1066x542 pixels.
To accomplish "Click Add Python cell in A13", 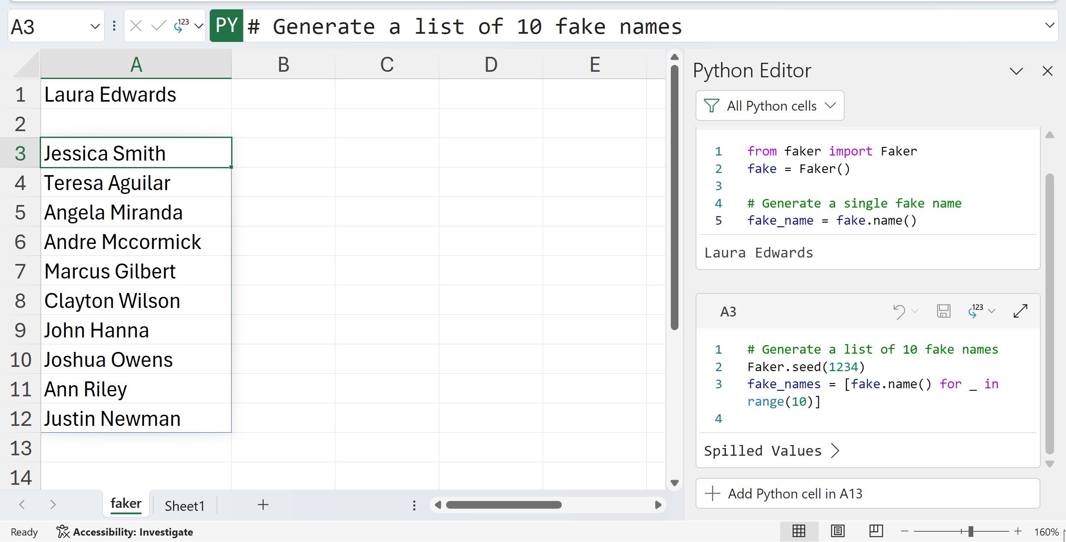I will click(x=868, y=494).
